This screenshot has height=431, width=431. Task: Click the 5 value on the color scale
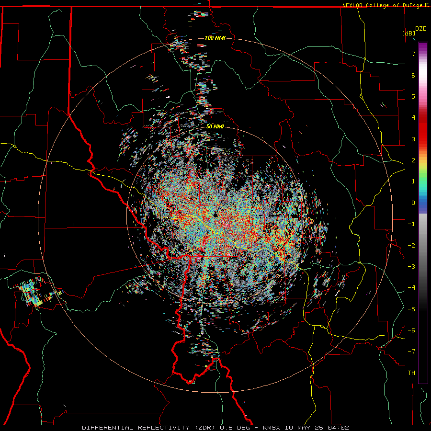[x=413, y=96]
